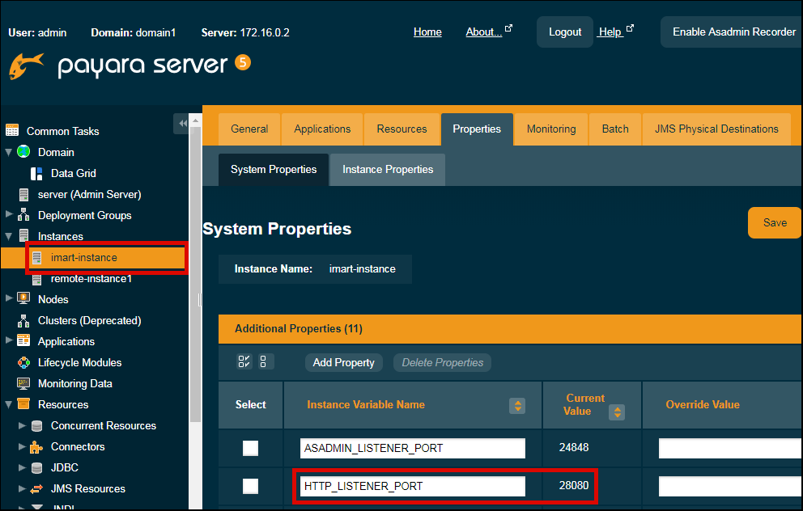Click the HTTP_LISTENER_PORT override value field
Viewport: 803px width, 511px height.
[x=730, y=487]
